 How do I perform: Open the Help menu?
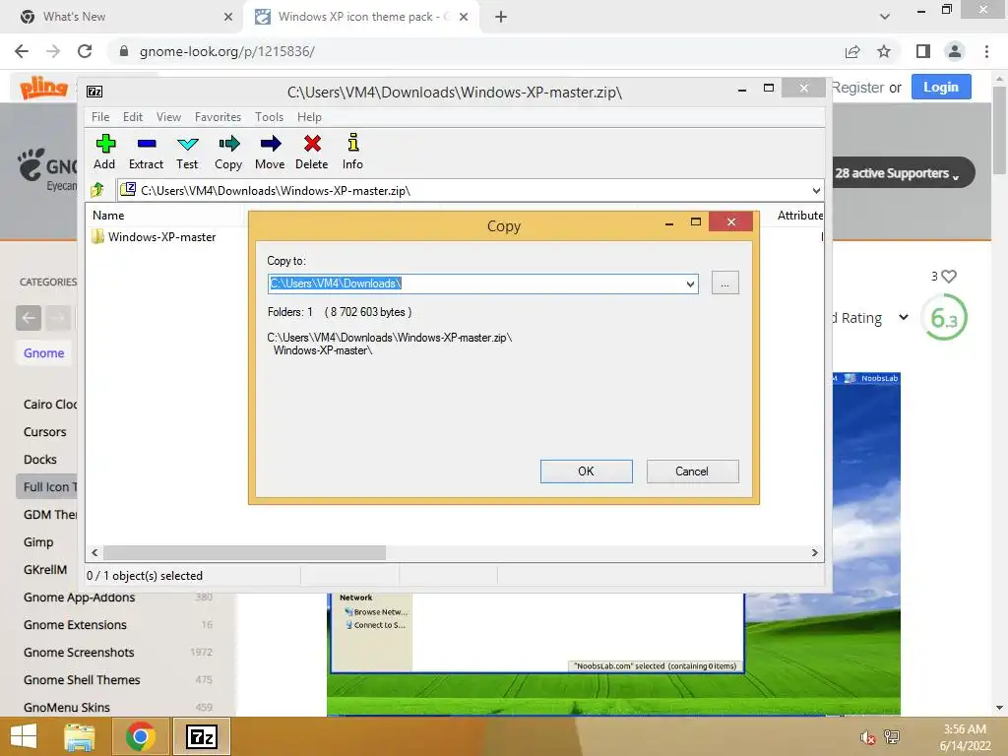click(308, 117)
